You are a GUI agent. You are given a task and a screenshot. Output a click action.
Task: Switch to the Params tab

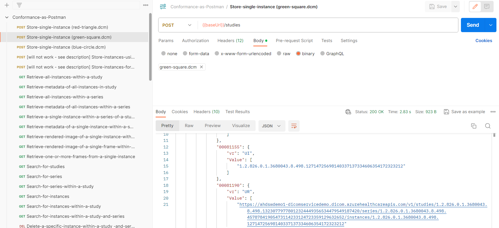tap(166, 41)
